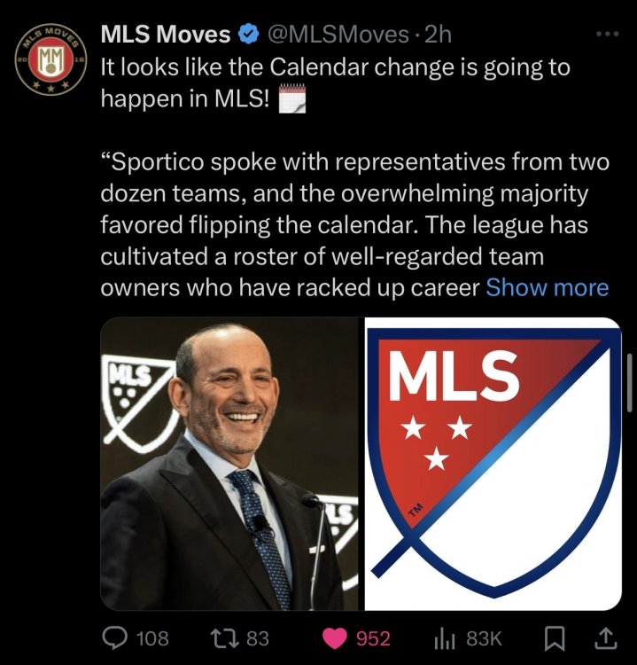Image resolution: width=637 pixels, height=665 pixels.
Task: Click the share upload icon
Action: coord(606,638)
